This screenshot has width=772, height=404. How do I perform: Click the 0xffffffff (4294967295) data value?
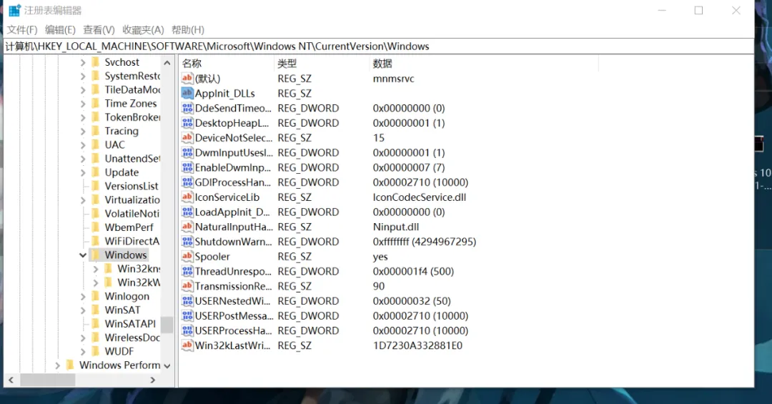(425, 242)
